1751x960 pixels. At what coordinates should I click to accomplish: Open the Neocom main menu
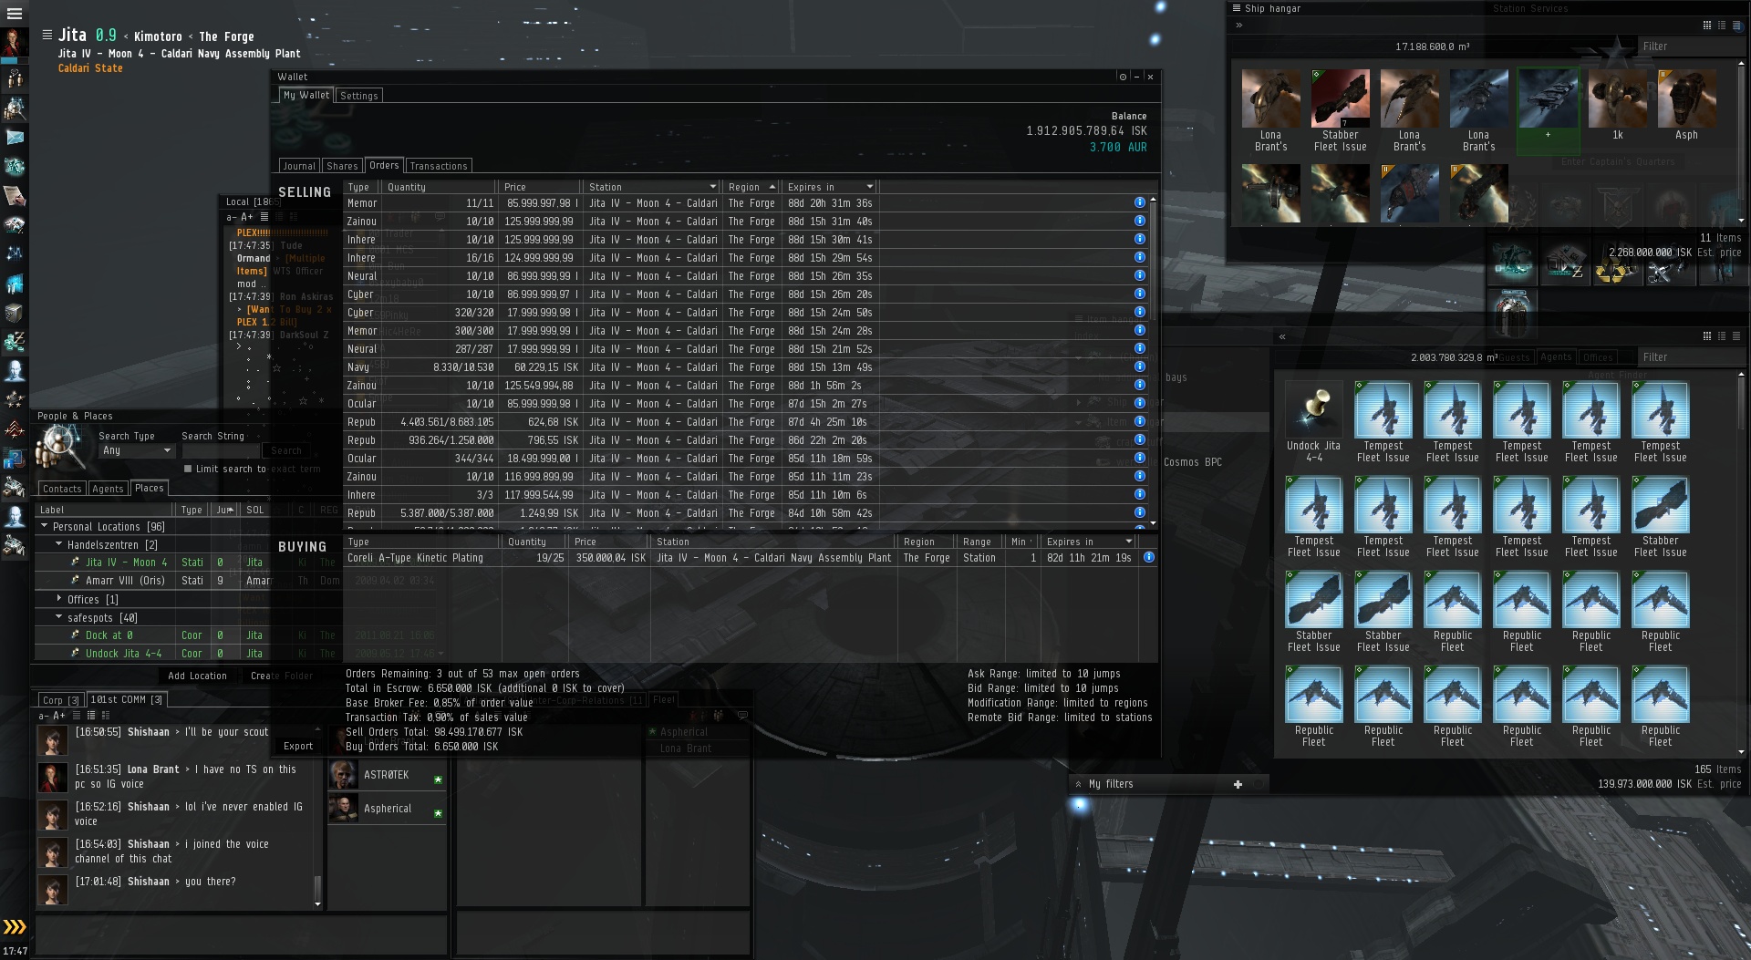(x=14, y=14)
